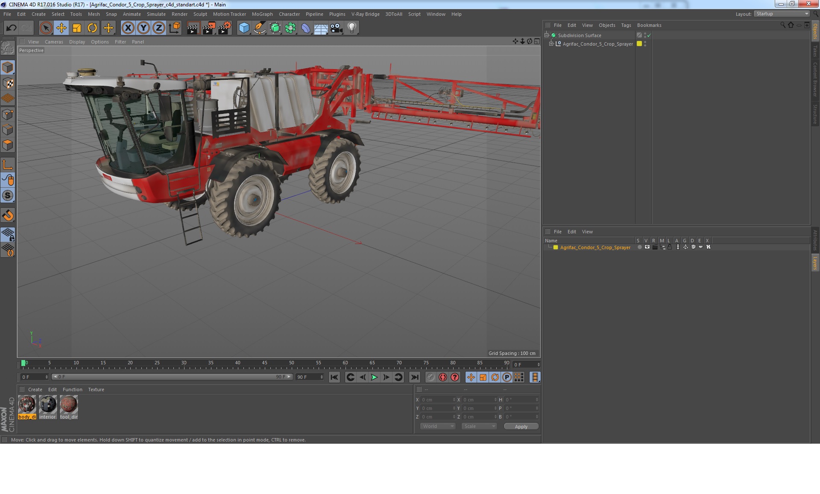Play the animation forward
The width and height of the screenshot is (820, 494).
374,377
